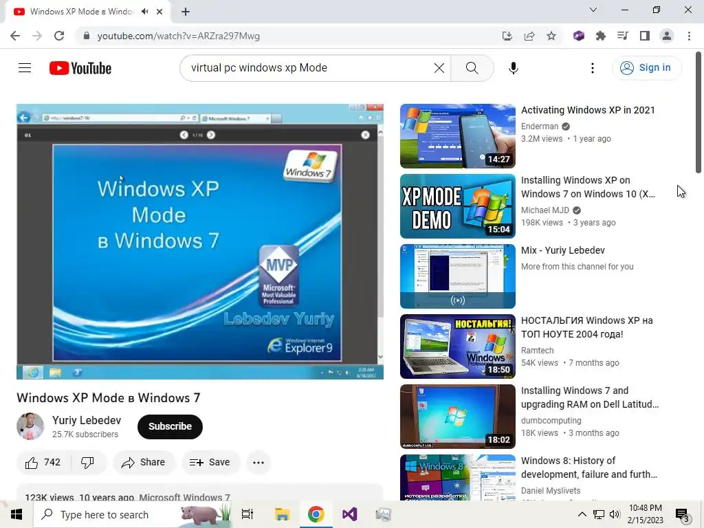The height and width of the screenshot is (528, 704).
Task: Open the YouTube hamburger guide menu
Action: pyautogui.click(x=25, y=68)
